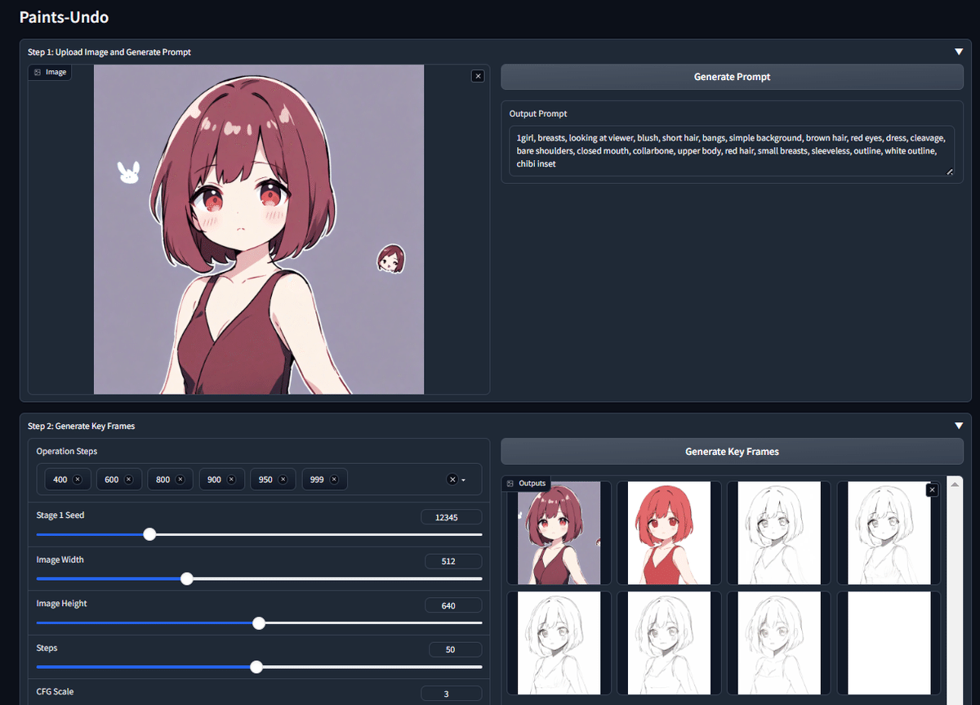
Task: Remove the "400" operation step tag
Action: pyautogui.click(x=78, y=479)
